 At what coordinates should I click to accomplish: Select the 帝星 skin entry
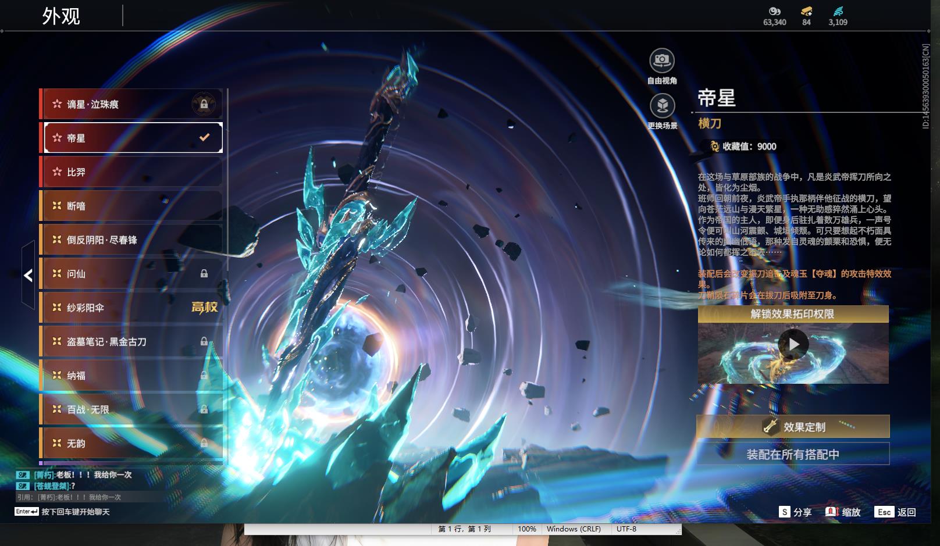click(x=133, y=138)
